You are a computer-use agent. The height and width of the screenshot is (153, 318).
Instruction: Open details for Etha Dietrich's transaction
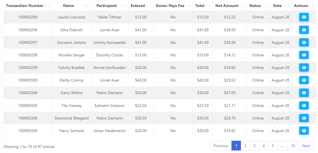(304, 30)
